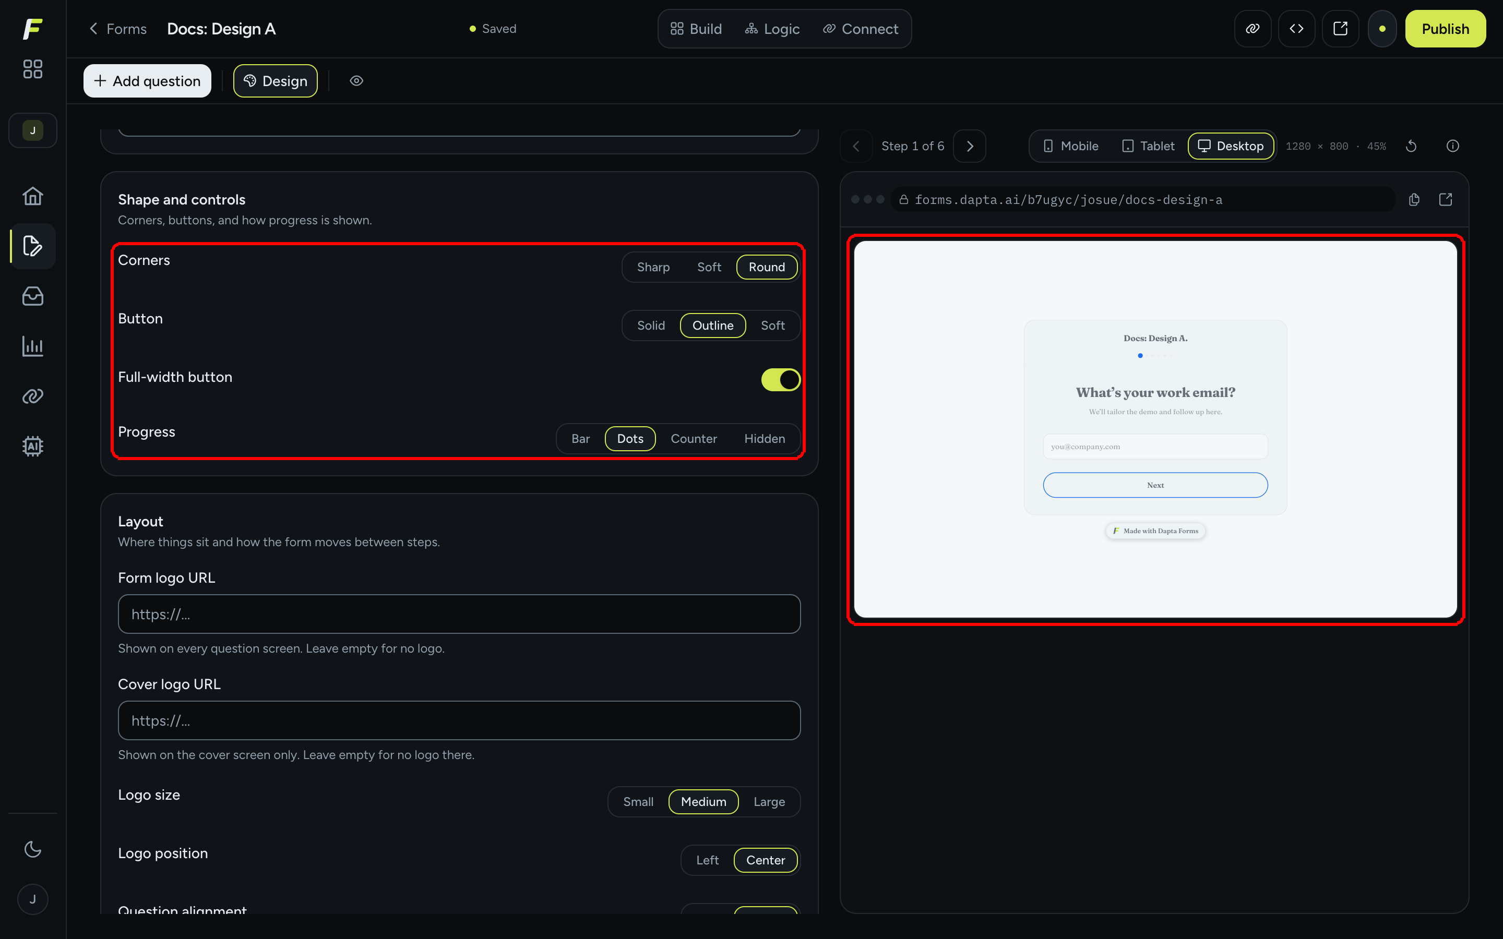
Task: Choose Solid button style
Action: click(x=650, y=326)
